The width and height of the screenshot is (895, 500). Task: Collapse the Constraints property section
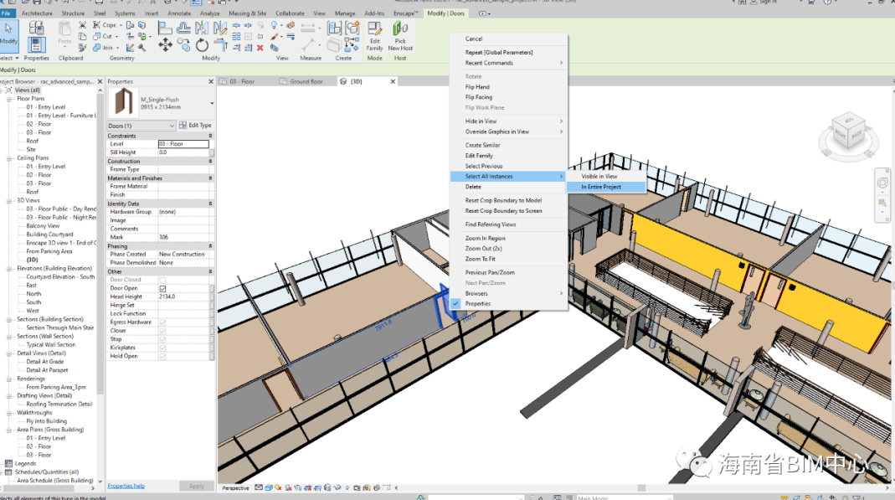pyautogui.click(x=210, y=136)
